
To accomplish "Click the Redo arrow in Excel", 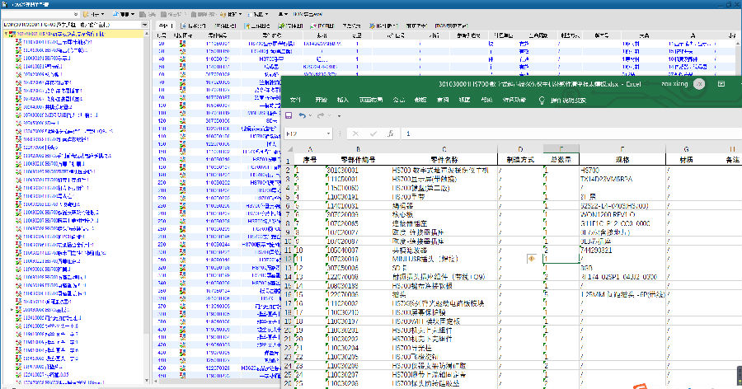I will [x=320, y=115].
